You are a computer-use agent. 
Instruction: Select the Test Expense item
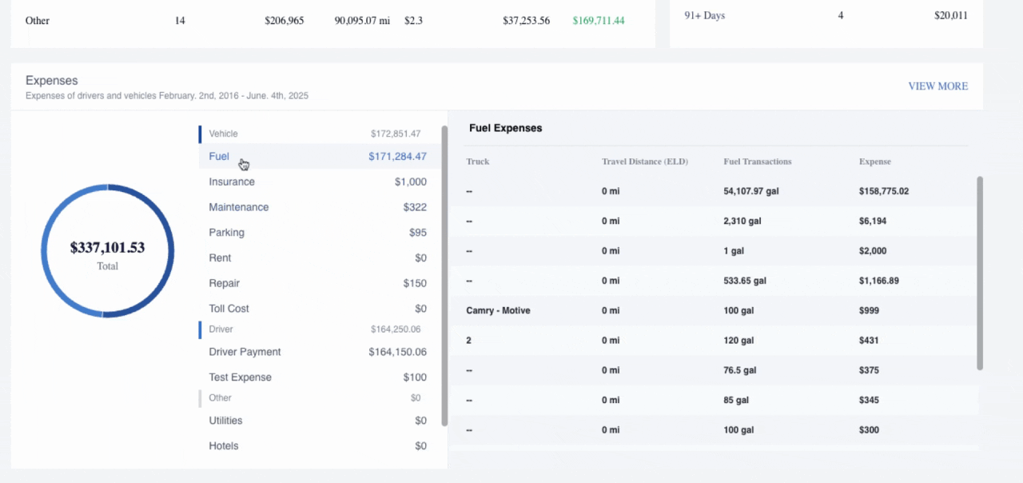[x=240, y=377]
